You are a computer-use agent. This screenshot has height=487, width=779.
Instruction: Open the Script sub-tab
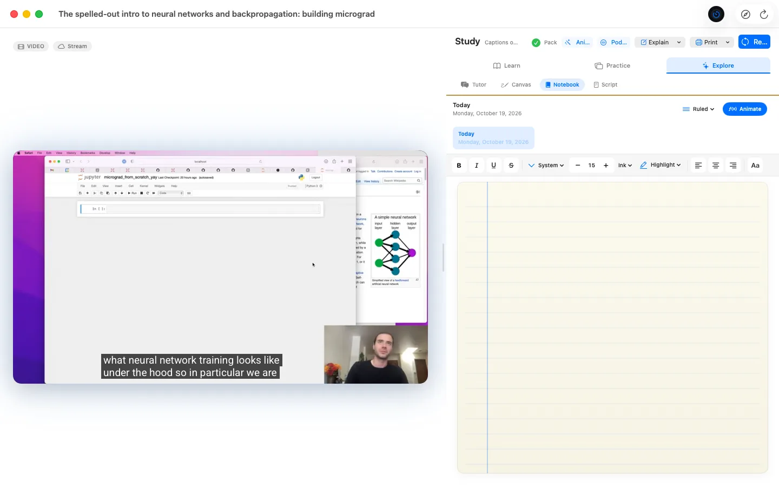point(605,85)
